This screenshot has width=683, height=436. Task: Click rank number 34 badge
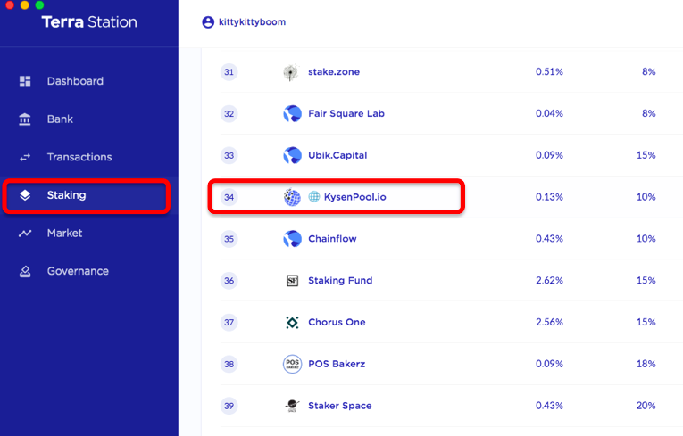229,198
